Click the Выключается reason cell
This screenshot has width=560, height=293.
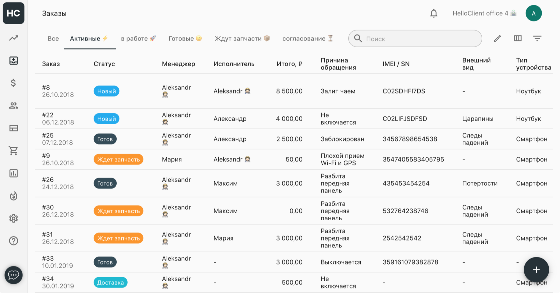pos(341,262)
